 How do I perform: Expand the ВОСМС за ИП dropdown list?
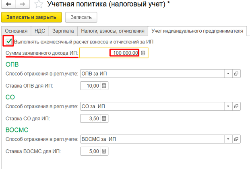coord(228,139)
